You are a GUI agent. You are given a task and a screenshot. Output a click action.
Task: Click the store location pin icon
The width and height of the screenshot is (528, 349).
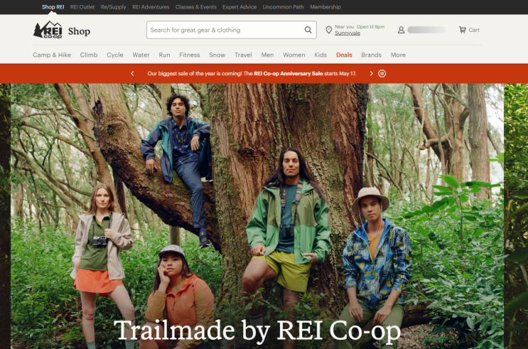point(328,30)
